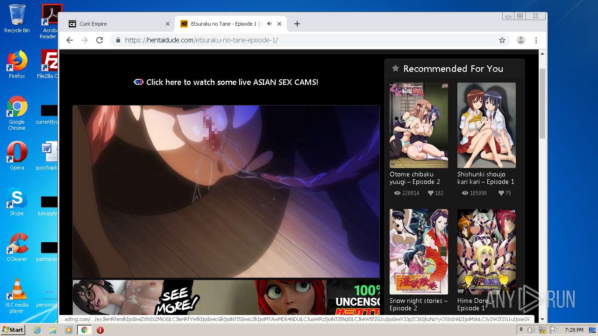
Task: Click the heart icon next to 75
Action: coord(501,193)
